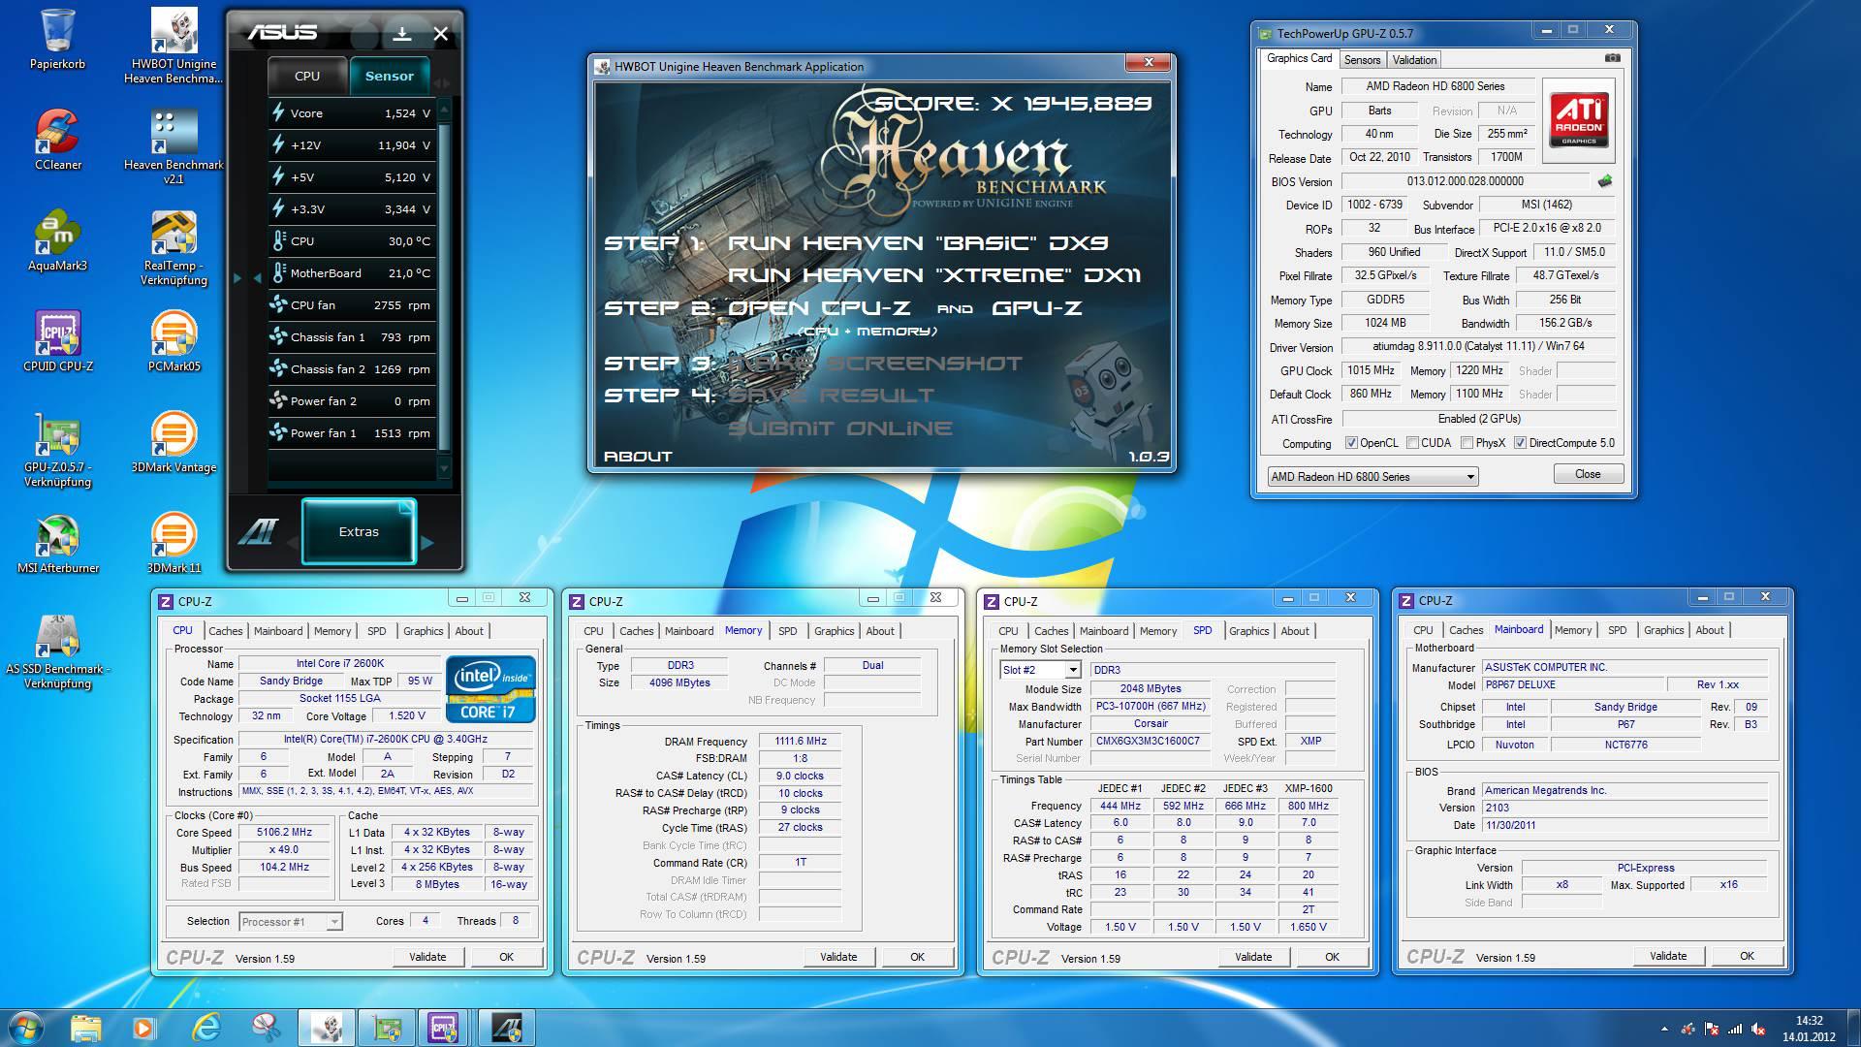Open RealTemp Verknüpfung desktop shortcut

click(x=173, y=247)
